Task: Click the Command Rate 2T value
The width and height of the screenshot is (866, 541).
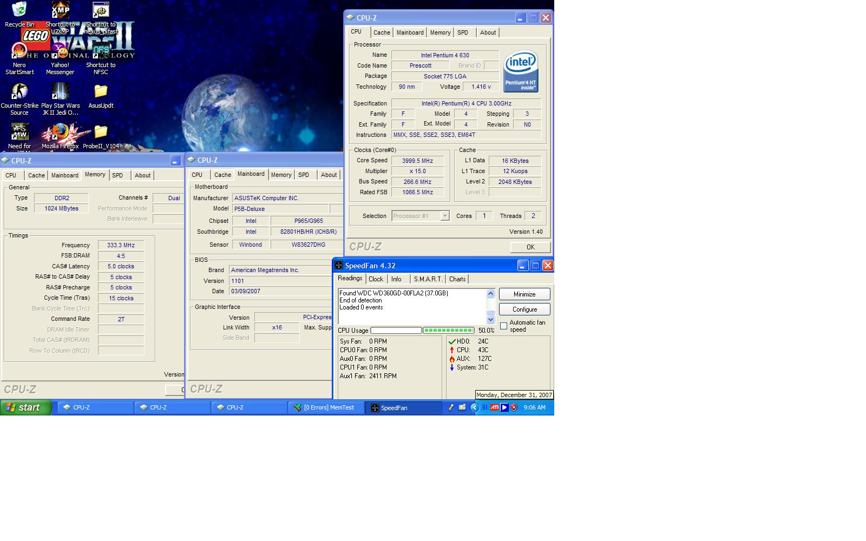Action: (121, 319)
